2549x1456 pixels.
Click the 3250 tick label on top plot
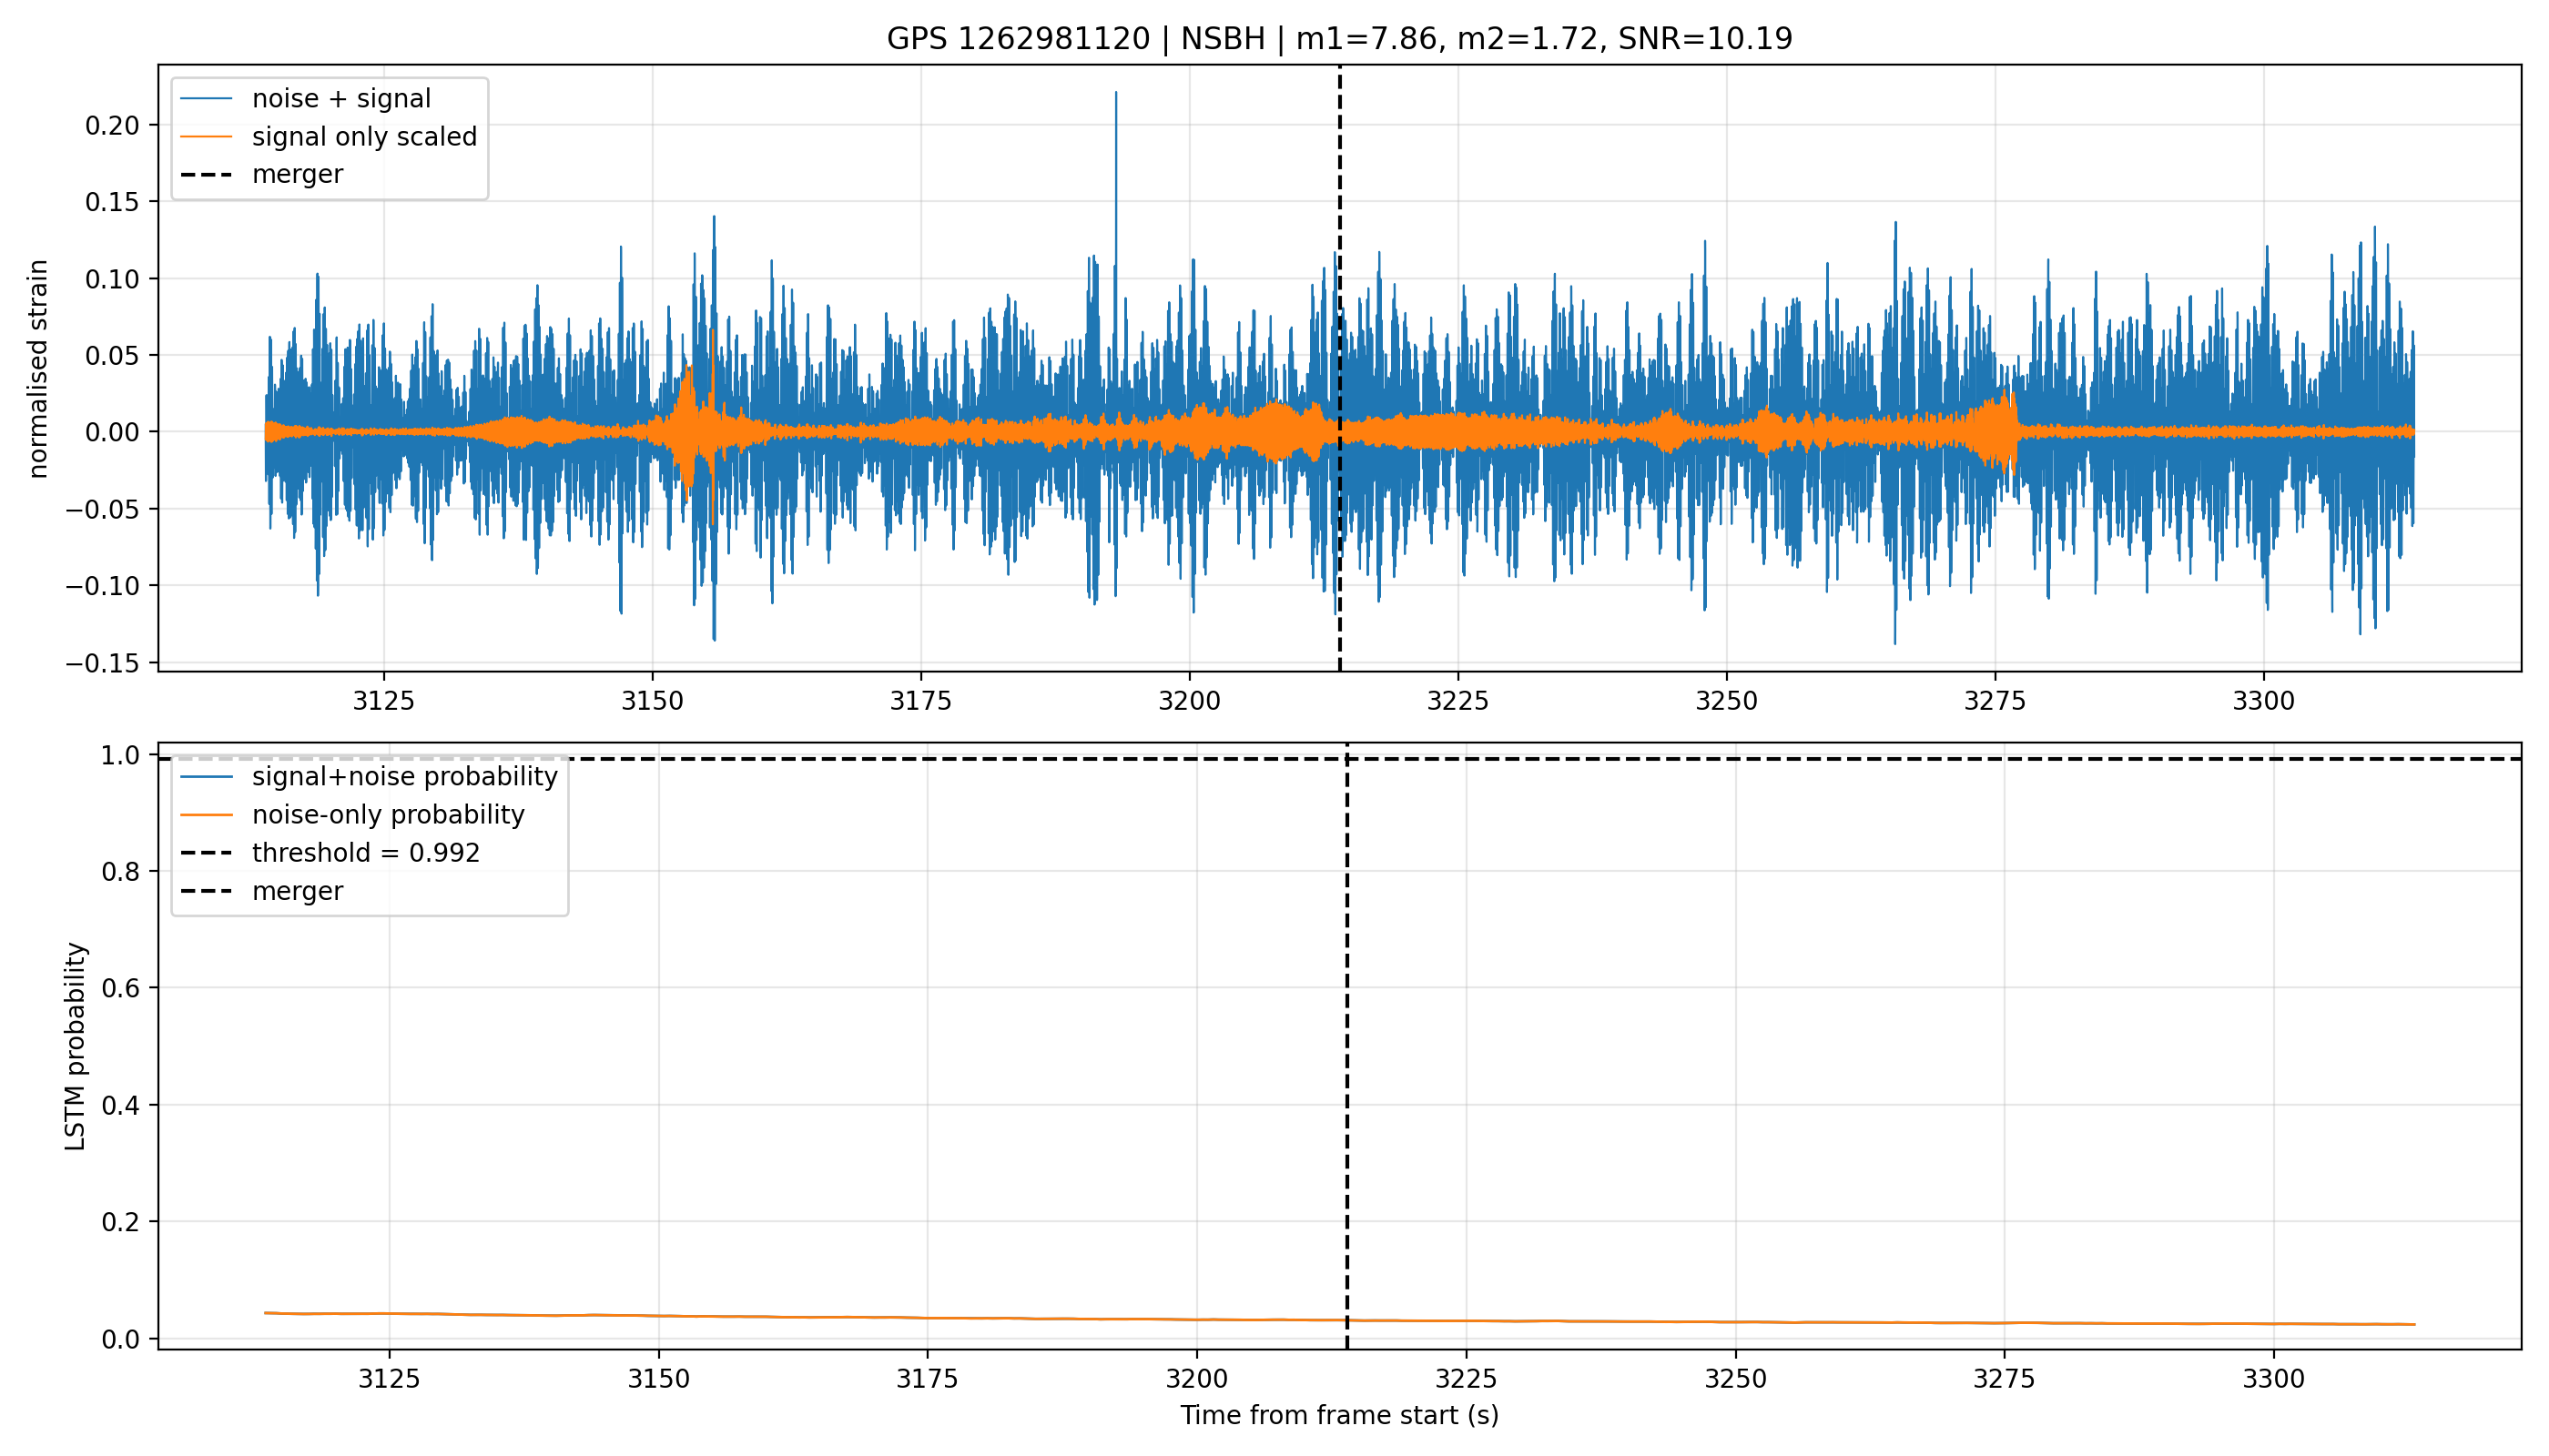click(x=1726, y=701)
